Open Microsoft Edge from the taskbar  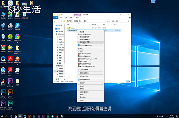pyautogui.click(x=11, y=116)
